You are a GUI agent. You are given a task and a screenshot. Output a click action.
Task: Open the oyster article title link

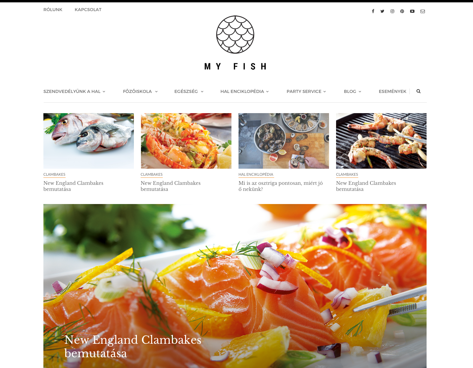tap(281, 186)
